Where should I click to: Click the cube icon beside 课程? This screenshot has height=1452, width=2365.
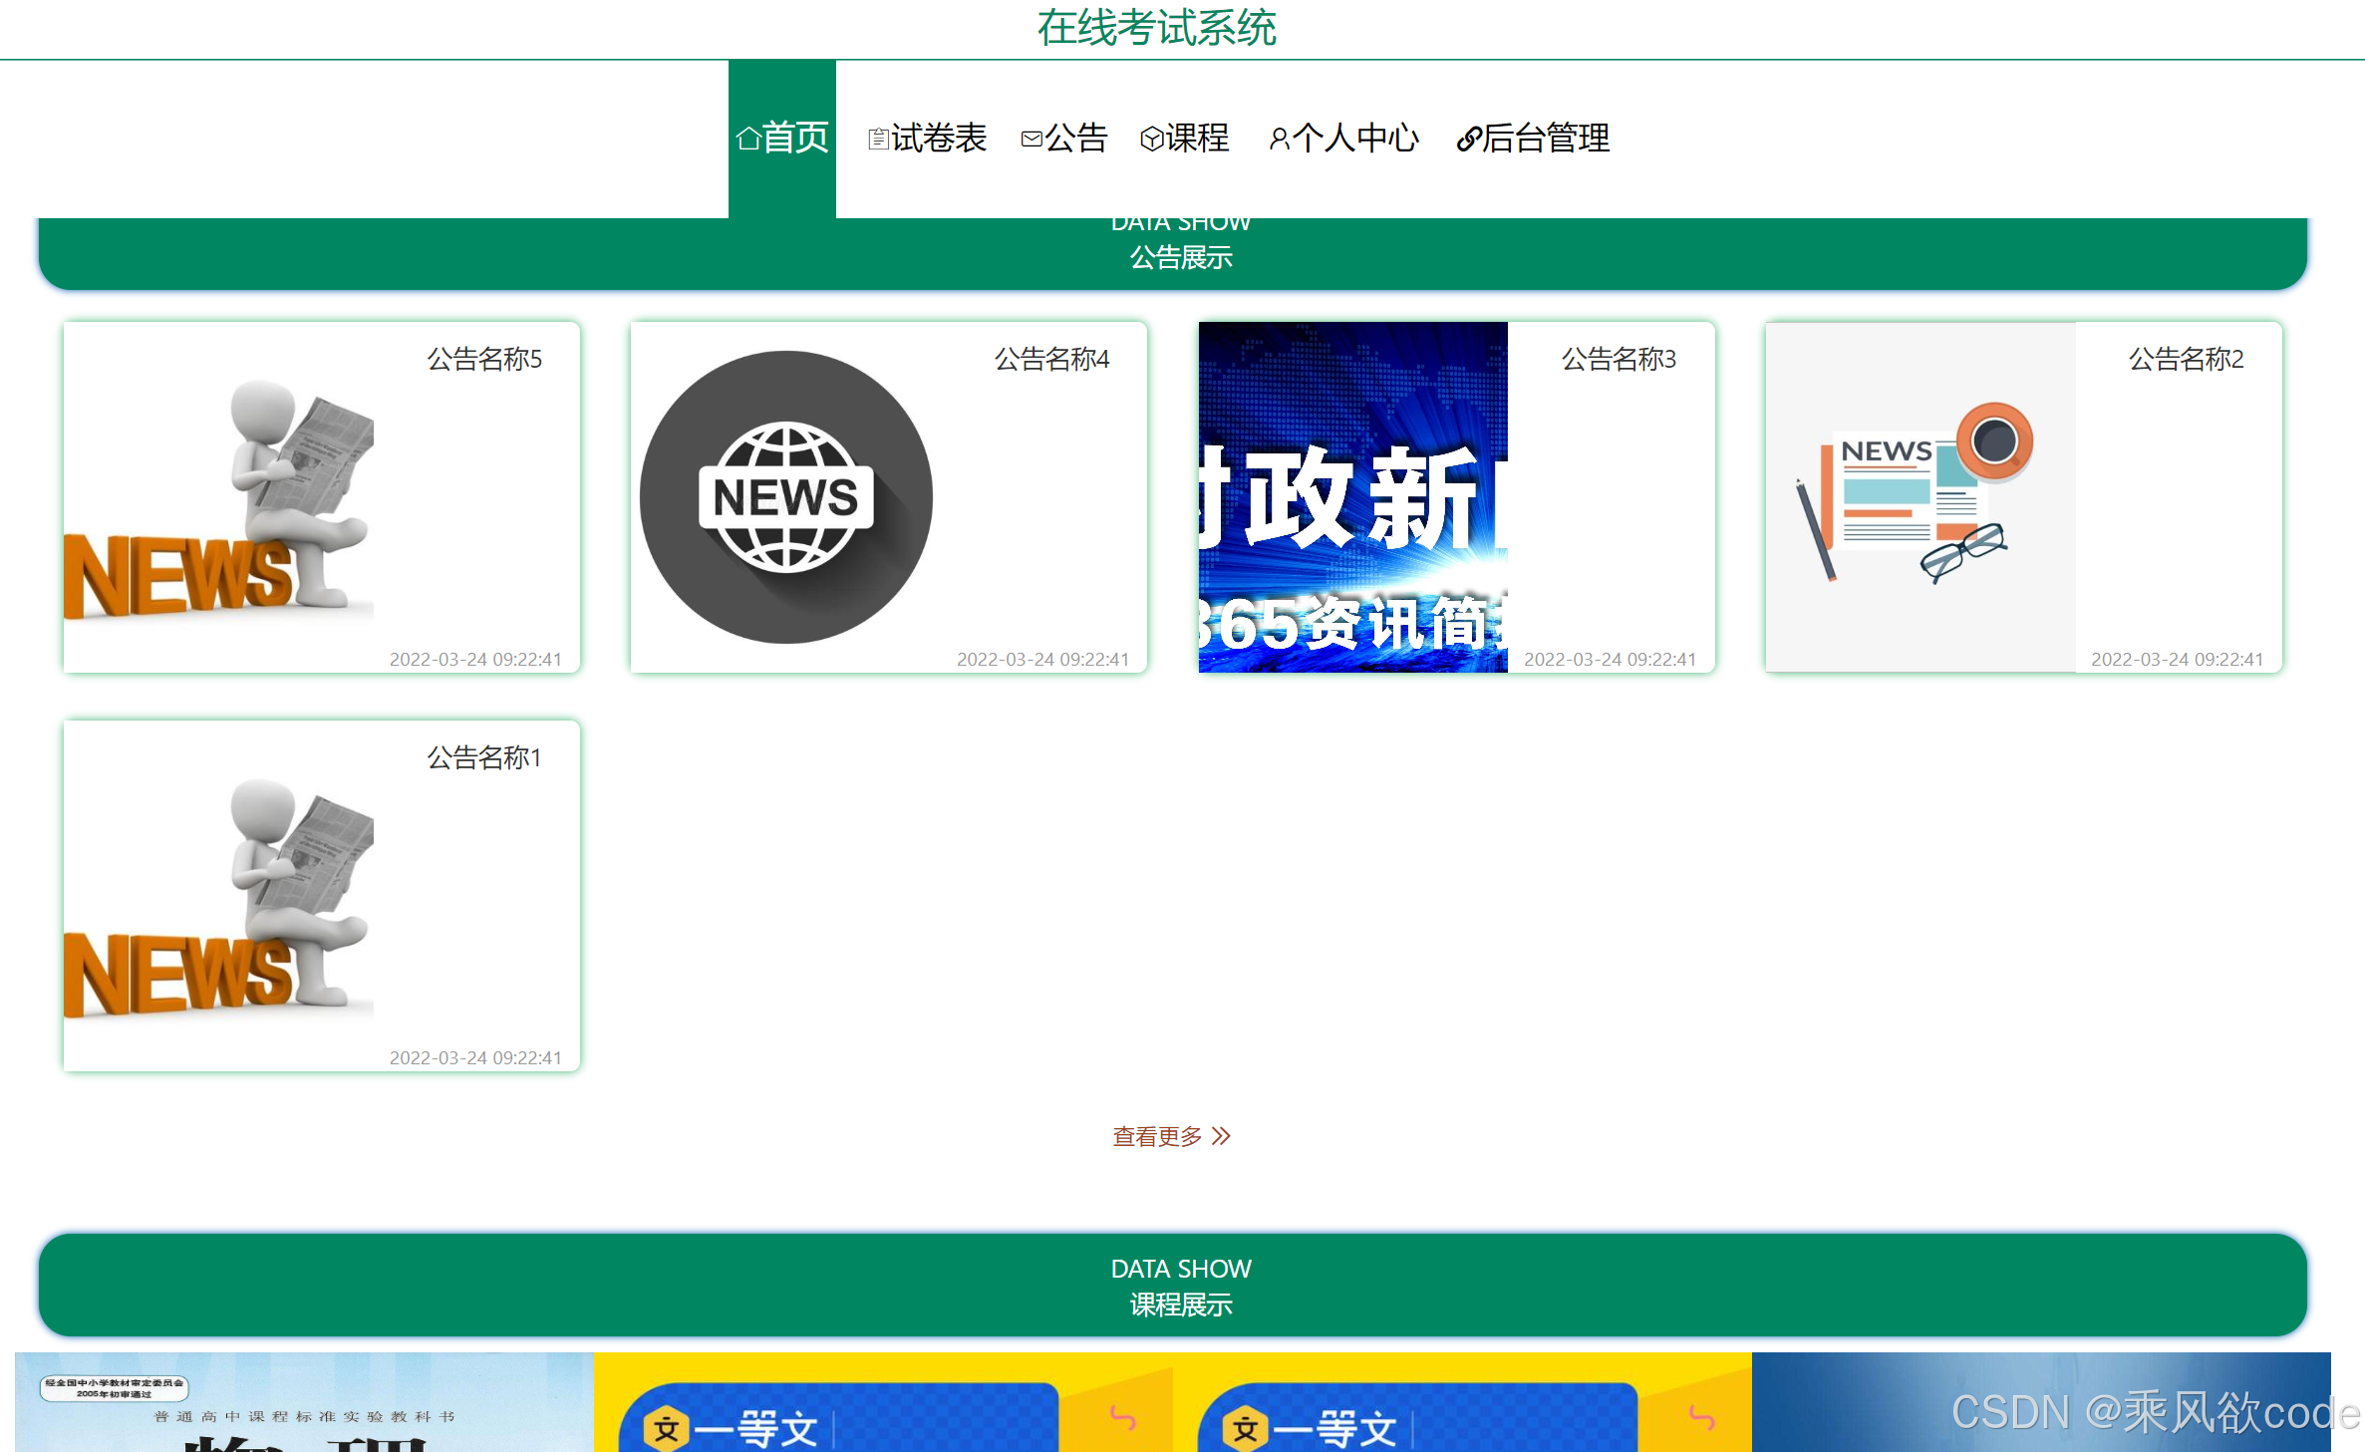1152,139
